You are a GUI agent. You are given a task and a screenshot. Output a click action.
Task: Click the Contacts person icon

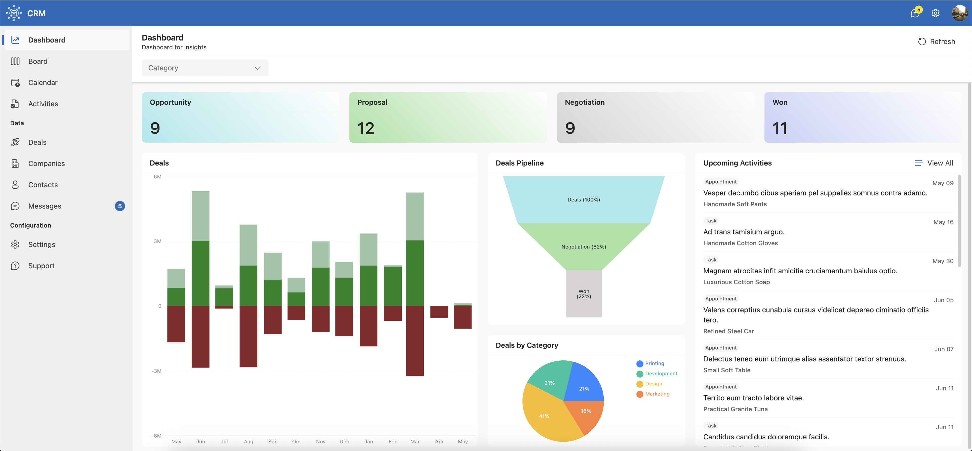point(15,184)
